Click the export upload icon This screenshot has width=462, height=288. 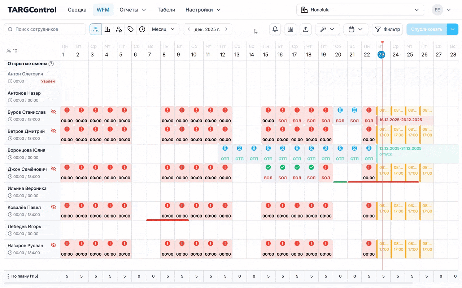(305, 30)
